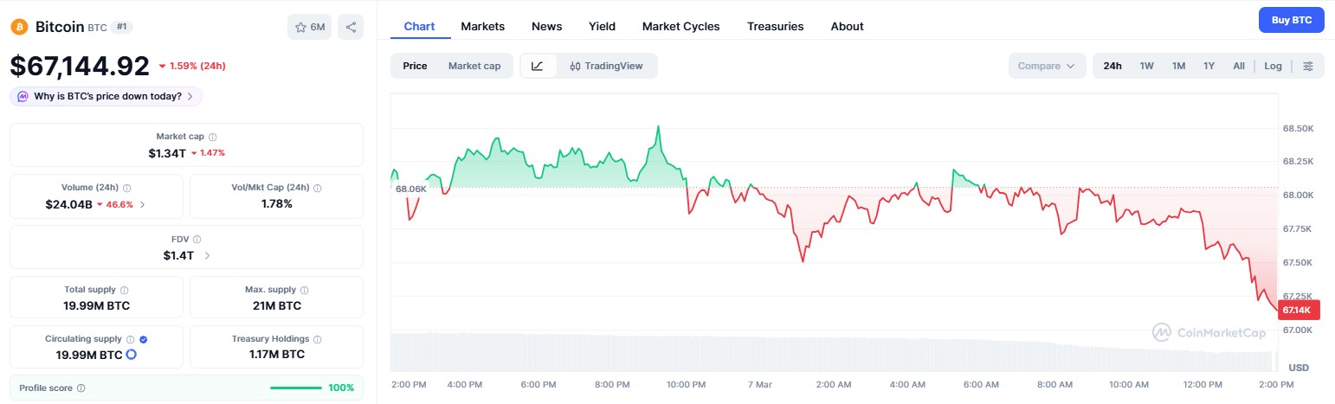Screen dimensions: 1335x404
Task: Click the Circulating supply verified badge
Action: 143,339
